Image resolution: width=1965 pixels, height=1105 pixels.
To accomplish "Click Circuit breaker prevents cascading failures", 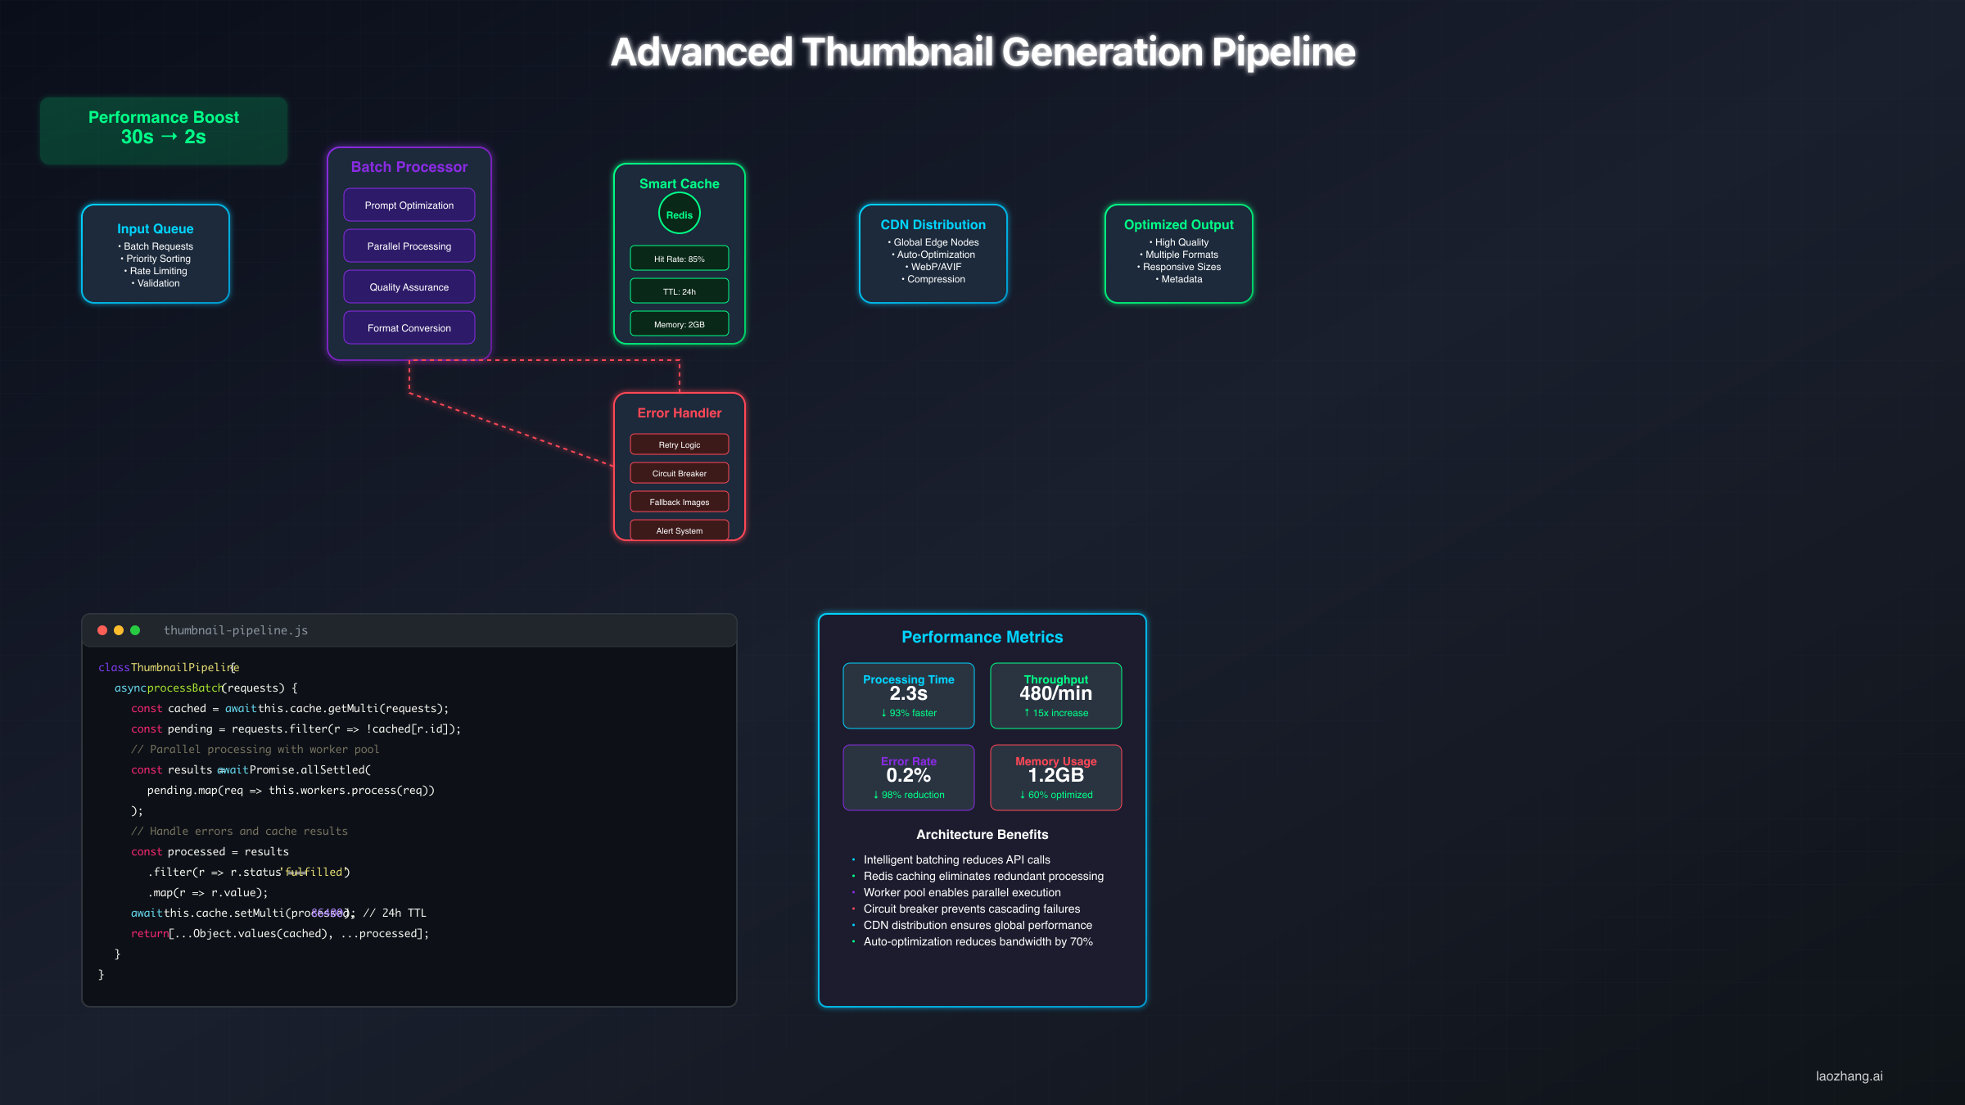I will [x=972, y=909].
